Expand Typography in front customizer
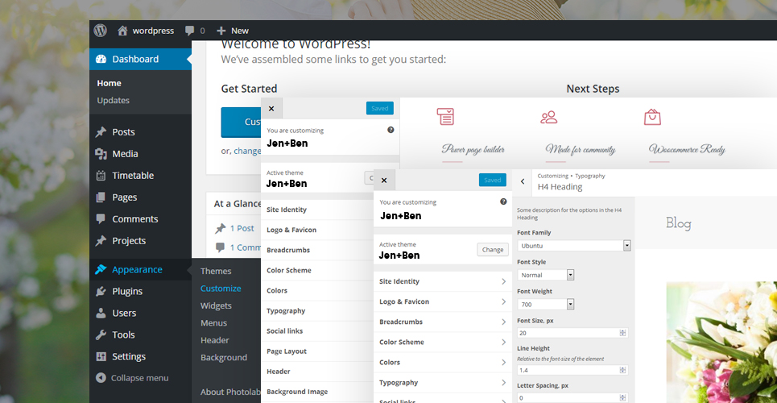 pos(443,383)
